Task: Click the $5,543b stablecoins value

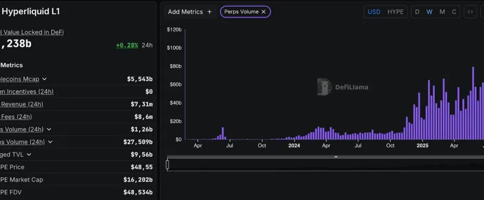Action: click(x=139, y=79)
